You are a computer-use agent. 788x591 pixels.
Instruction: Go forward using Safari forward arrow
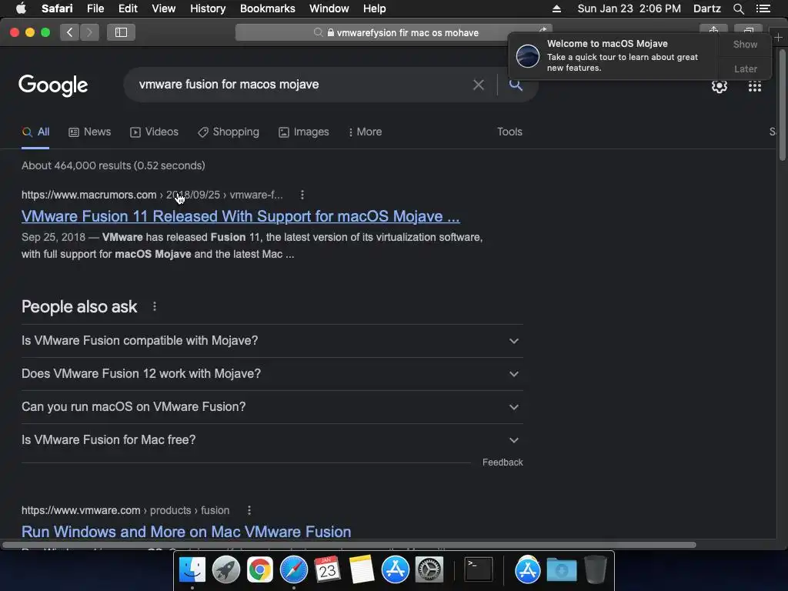pyautogui.click(x=89, y=32)
